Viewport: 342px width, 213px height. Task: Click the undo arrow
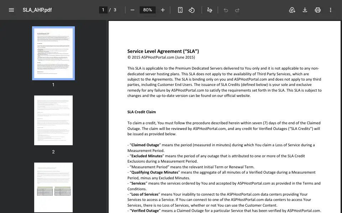(226, 10)
